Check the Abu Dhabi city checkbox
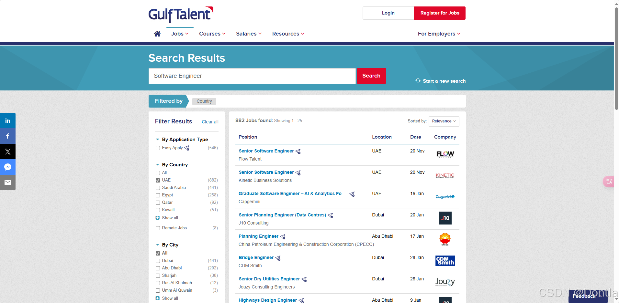Viewport: 619px width, 303px height. click(158, 268)
